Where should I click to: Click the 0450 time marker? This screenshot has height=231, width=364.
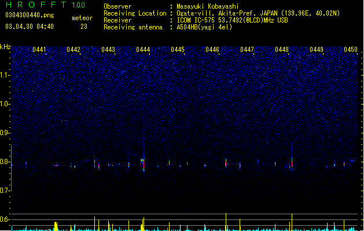pyautogui.click(x=351, y=50)
